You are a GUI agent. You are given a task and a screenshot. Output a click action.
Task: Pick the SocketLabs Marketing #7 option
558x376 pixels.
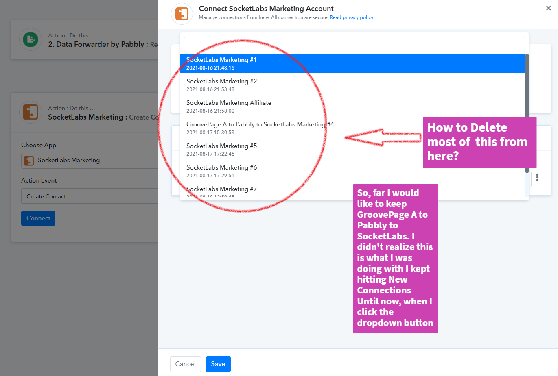coord(353,191)
